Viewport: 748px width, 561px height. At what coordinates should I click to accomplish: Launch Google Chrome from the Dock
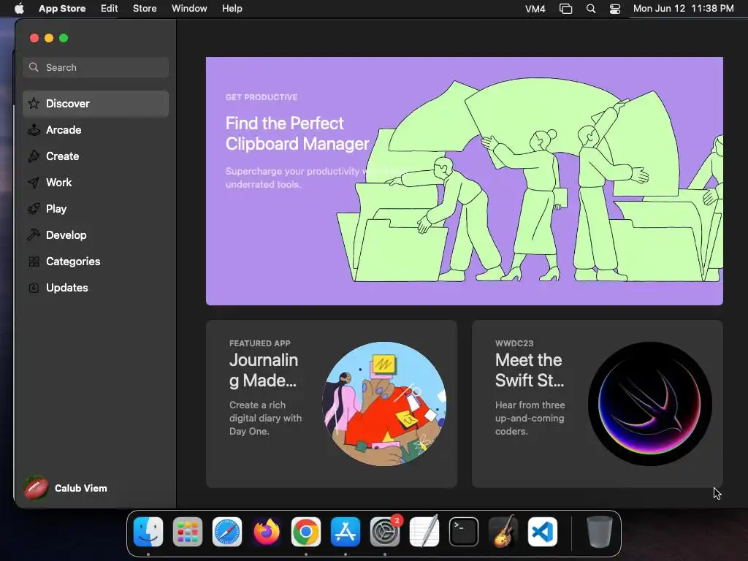(x=306, y=532)
